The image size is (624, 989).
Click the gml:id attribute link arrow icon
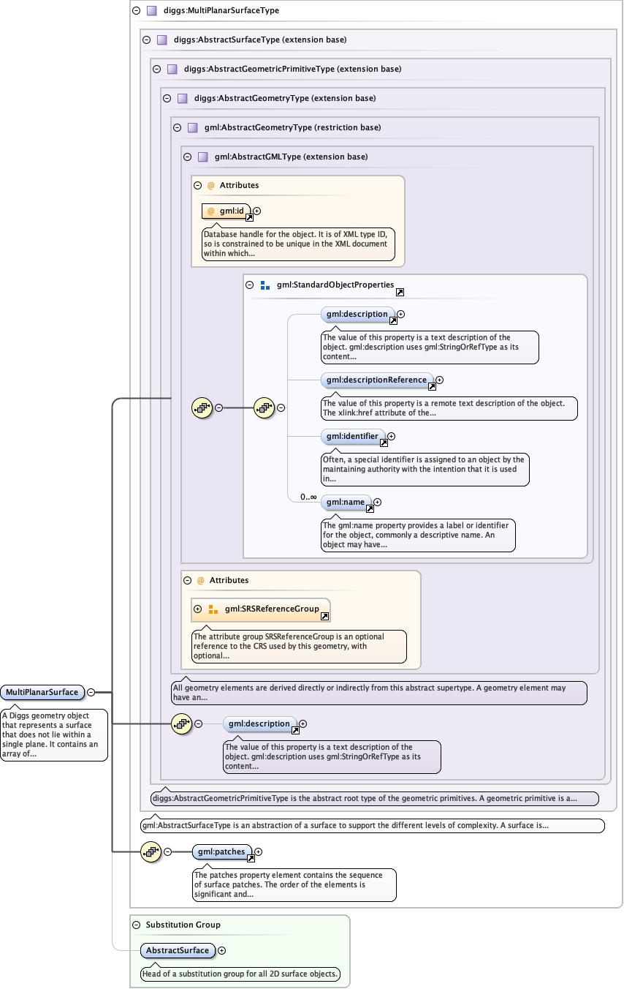249,217
